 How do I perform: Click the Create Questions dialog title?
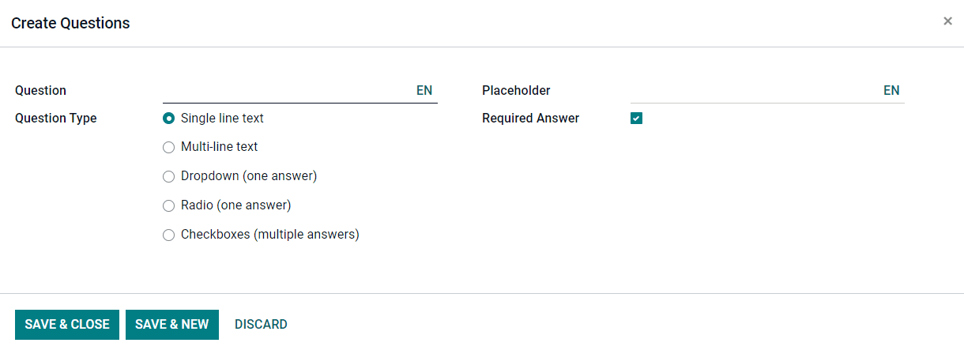70,23
